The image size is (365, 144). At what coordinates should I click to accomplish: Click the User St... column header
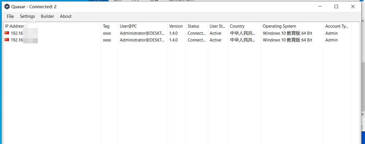click(x=218, y=26)
